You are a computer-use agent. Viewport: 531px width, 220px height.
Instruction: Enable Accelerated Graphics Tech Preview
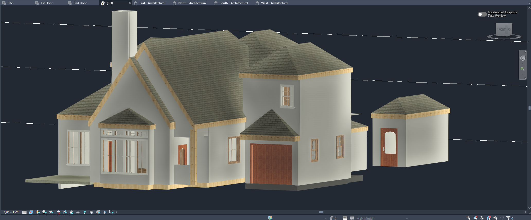[482, 14]
